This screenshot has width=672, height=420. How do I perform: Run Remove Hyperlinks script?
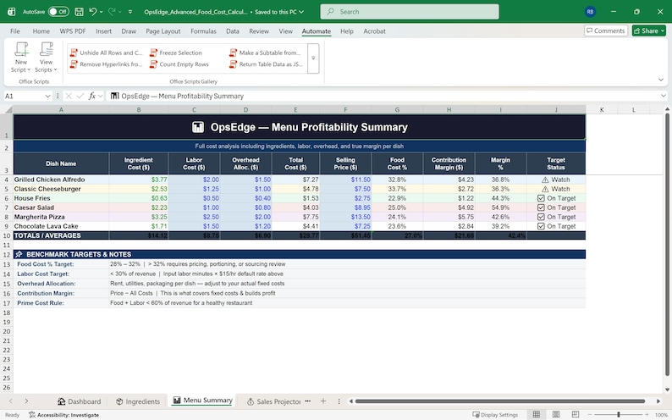tap(107, 64)
